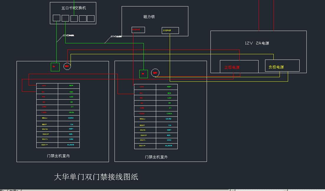Click the OUT2+ cell in the 室外 terminal table

pos(145,135)
